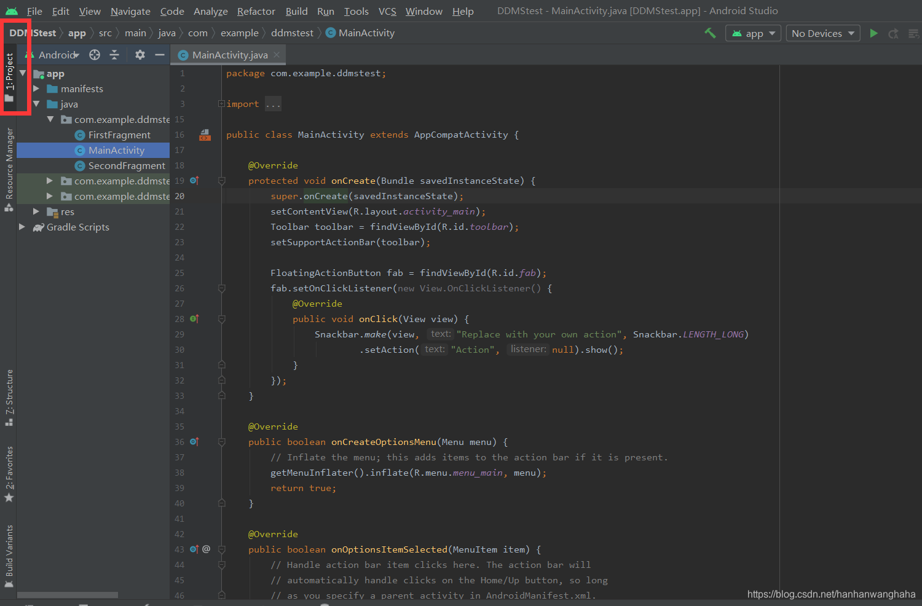Open the VCS menu
Screen dimensions: 922x606
[x=387, y=11]
